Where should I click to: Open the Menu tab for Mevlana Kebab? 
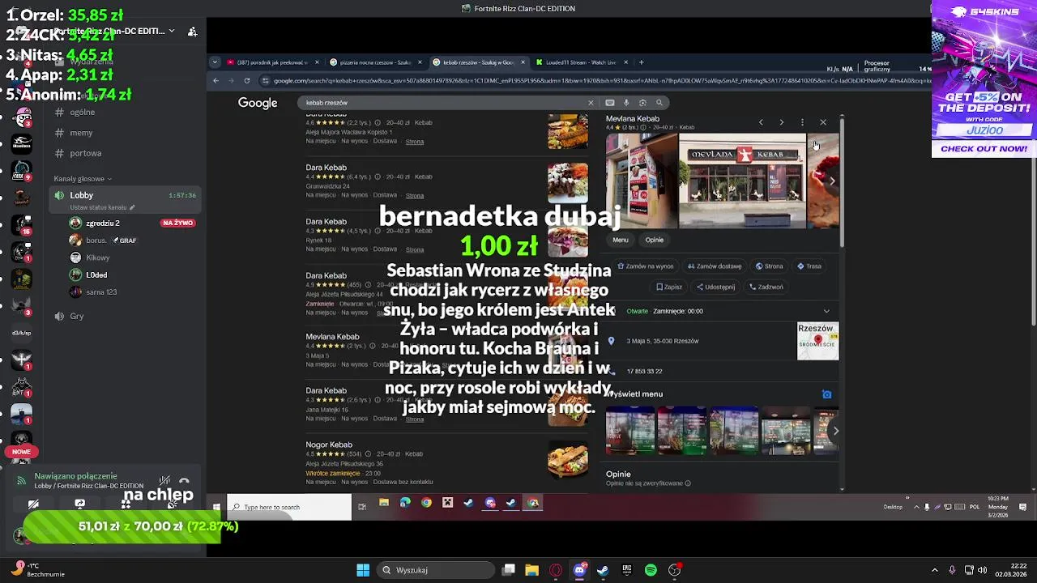point(621,240)
